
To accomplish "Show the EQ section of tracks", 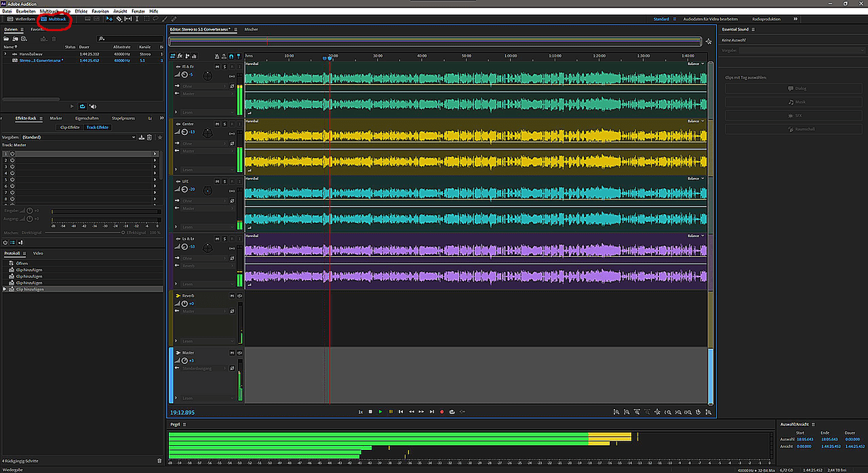I will [x=194, y=56].
